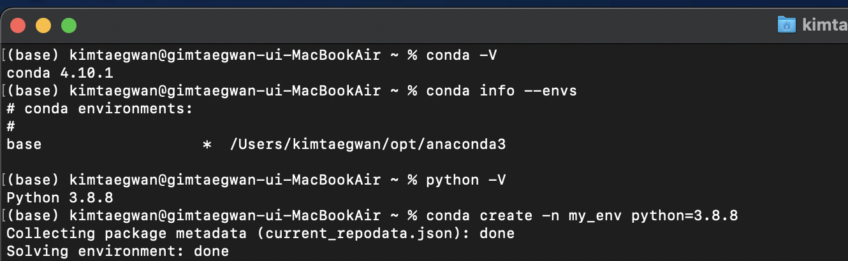Click the '/Users/kimtaegwan/opt/anaconda3' path

(368, 145)
